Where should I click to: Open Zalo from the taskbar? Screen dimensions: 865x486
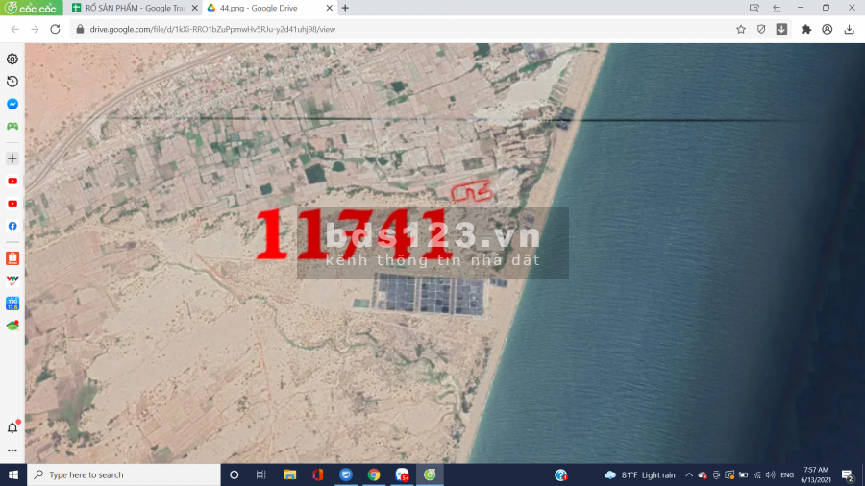tap(402, 474)
